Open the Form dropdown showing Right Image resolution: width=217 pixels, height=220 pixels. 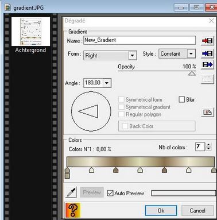pyautogui.click(x=110, y=56)
